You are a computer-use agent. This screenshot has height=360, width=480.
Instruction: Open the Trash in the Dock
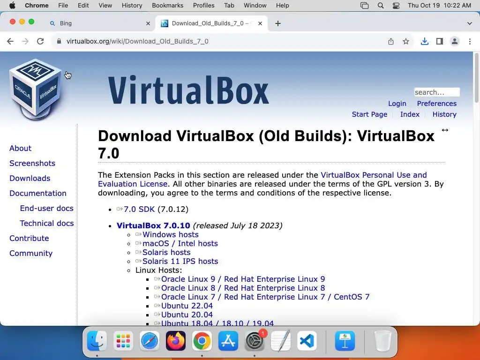pos(383,341)
